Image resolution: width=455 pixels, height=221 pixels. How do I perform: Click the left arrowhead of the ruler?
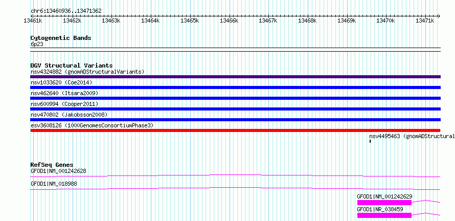32,16
